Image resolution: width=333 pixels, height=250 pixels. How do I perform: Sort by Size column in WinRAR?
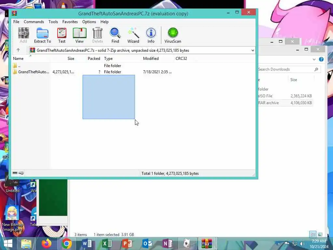(63, 59)
